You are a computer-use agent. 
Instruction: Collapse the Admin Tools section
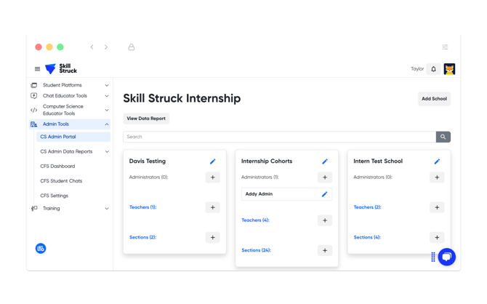pyautogui.click(x=107, y=124)
